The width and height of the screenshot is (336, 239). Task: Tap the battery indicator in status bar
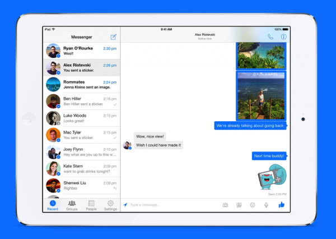(x=286, y=29)
